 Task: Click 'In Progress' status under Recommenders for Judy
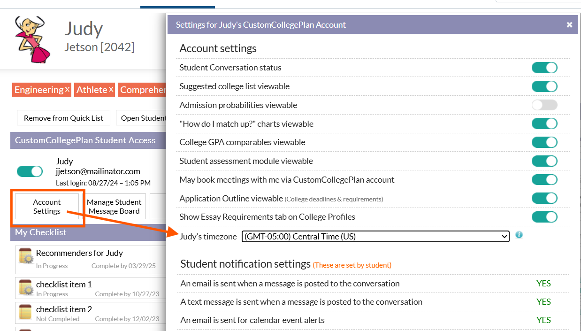click(52, 266)
